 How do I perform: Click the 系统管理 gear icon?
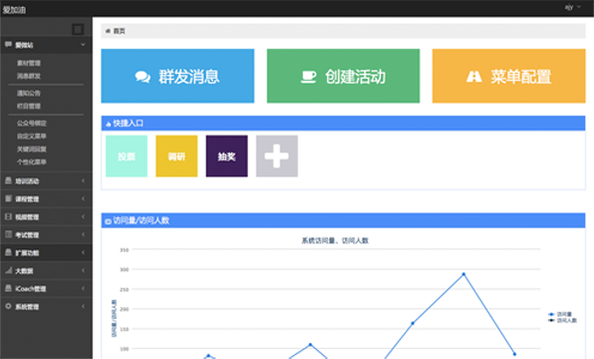click(x=8, y=306)
